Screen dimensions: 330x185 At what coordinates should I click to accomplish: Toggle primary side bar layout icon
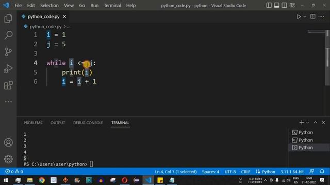tap(269, 5)
